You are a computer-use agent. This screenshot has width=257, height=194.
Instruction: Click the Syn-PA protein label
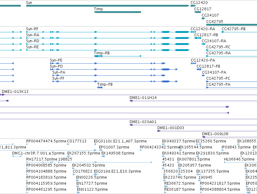(59, 72)
